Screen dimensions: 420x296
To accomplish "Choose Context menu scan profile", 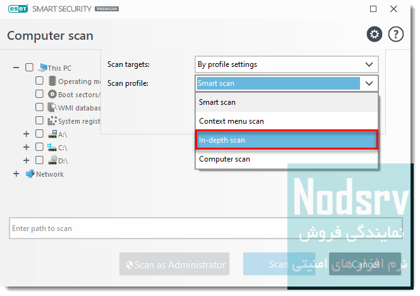I will (x=287, y=121).
